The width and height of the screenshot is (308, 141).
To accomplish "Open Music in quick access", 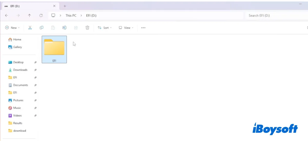I will click(x=14, y=108).
